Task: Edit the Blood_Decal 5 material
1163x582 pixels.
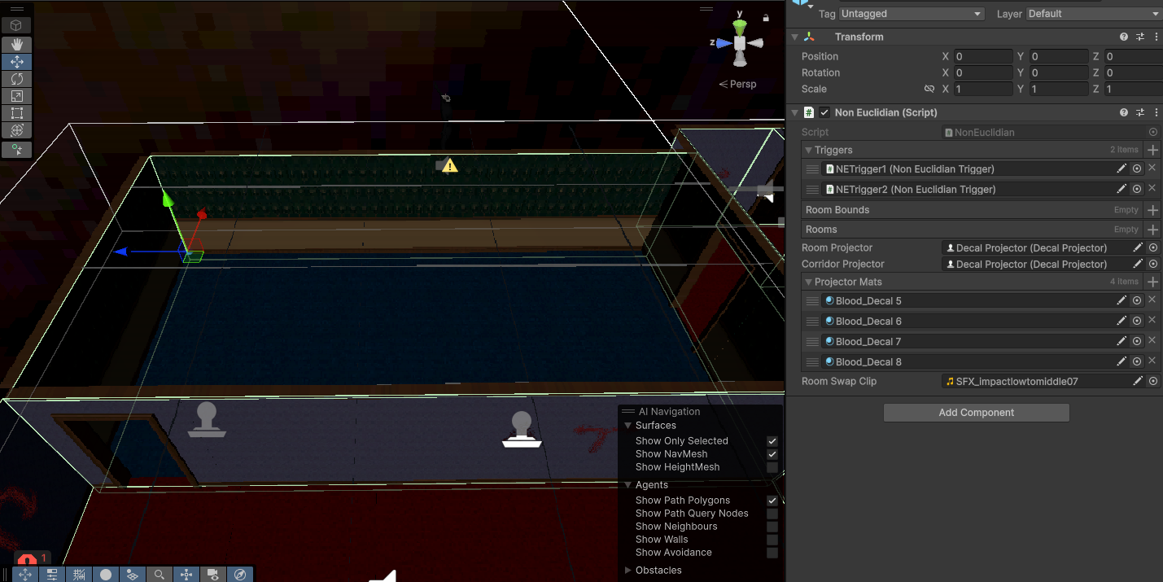Action: click(1121, 300)
